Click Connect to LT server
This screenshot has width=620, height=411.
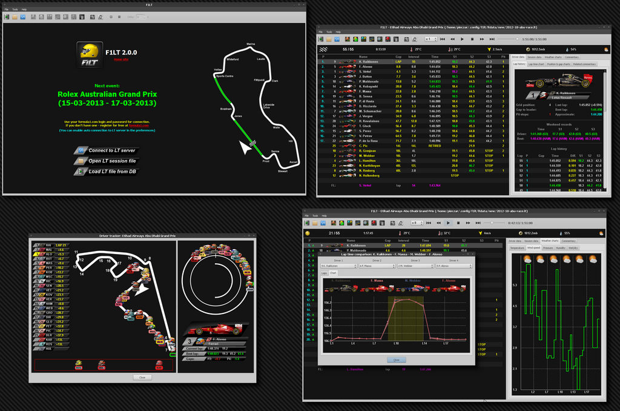tap(107, 150)
